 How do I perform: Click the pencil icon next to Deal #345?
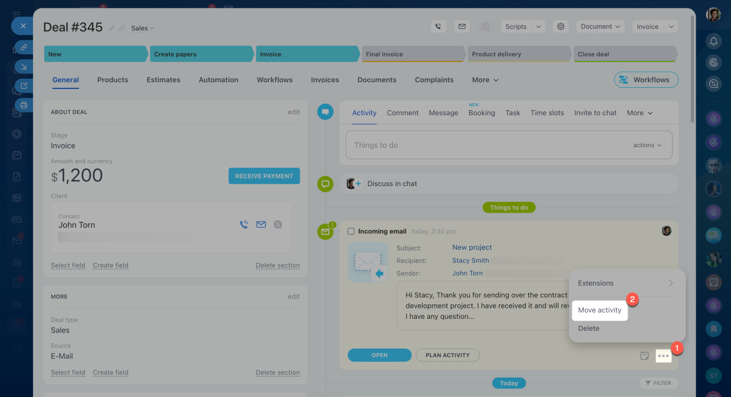pos(112,28)
